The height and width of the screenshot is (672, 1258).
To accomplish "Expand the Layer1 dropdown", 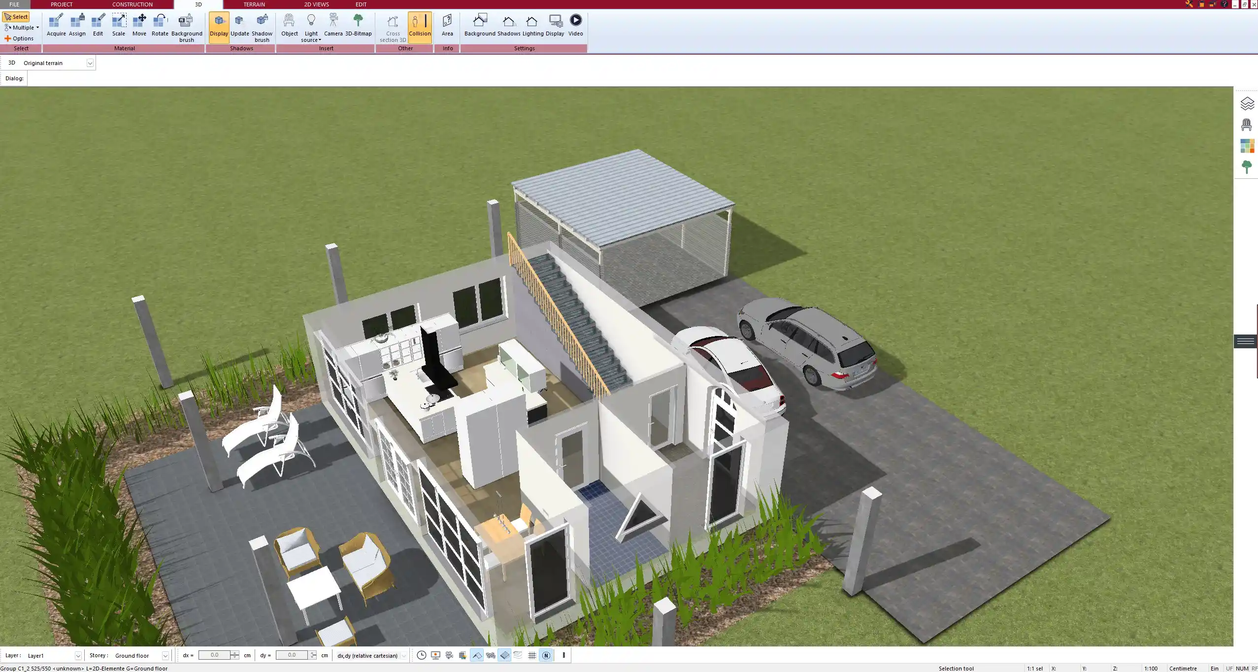I will coord(79,655).
